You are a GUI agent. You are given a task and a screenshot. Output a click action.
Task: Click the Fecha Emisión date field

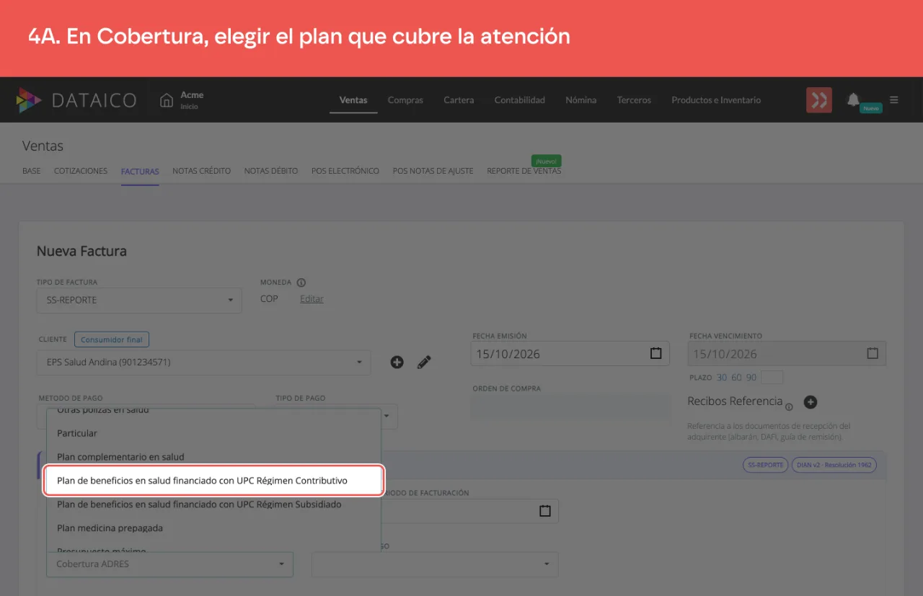(570, 354)
